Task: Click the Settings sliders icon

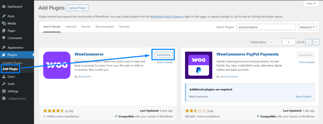Action: [x=4, y=91]
